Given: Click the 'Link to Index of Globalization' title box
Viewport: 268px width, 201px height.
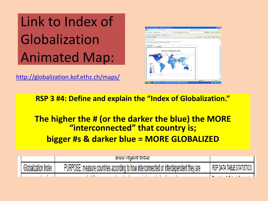Looking at the screenshot, I should click(71, 39).
